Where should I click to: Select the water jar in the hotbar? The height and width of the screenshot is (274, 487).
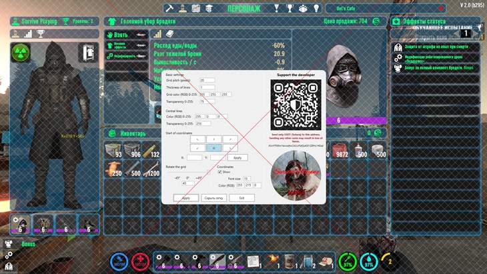(x=308, y=261)
